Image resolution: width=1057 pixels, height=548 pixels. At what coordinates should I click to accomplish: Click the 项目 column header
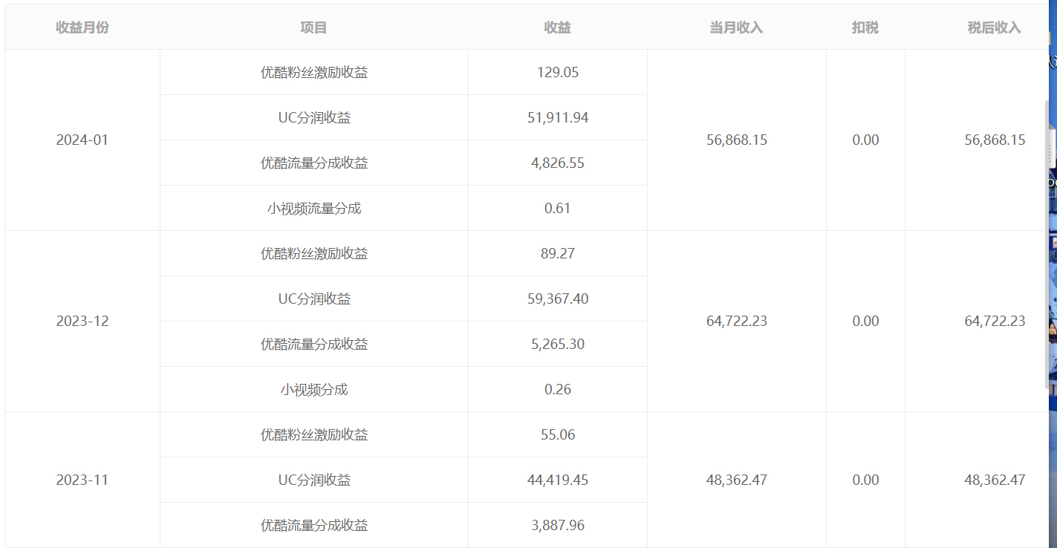(313, 27)
